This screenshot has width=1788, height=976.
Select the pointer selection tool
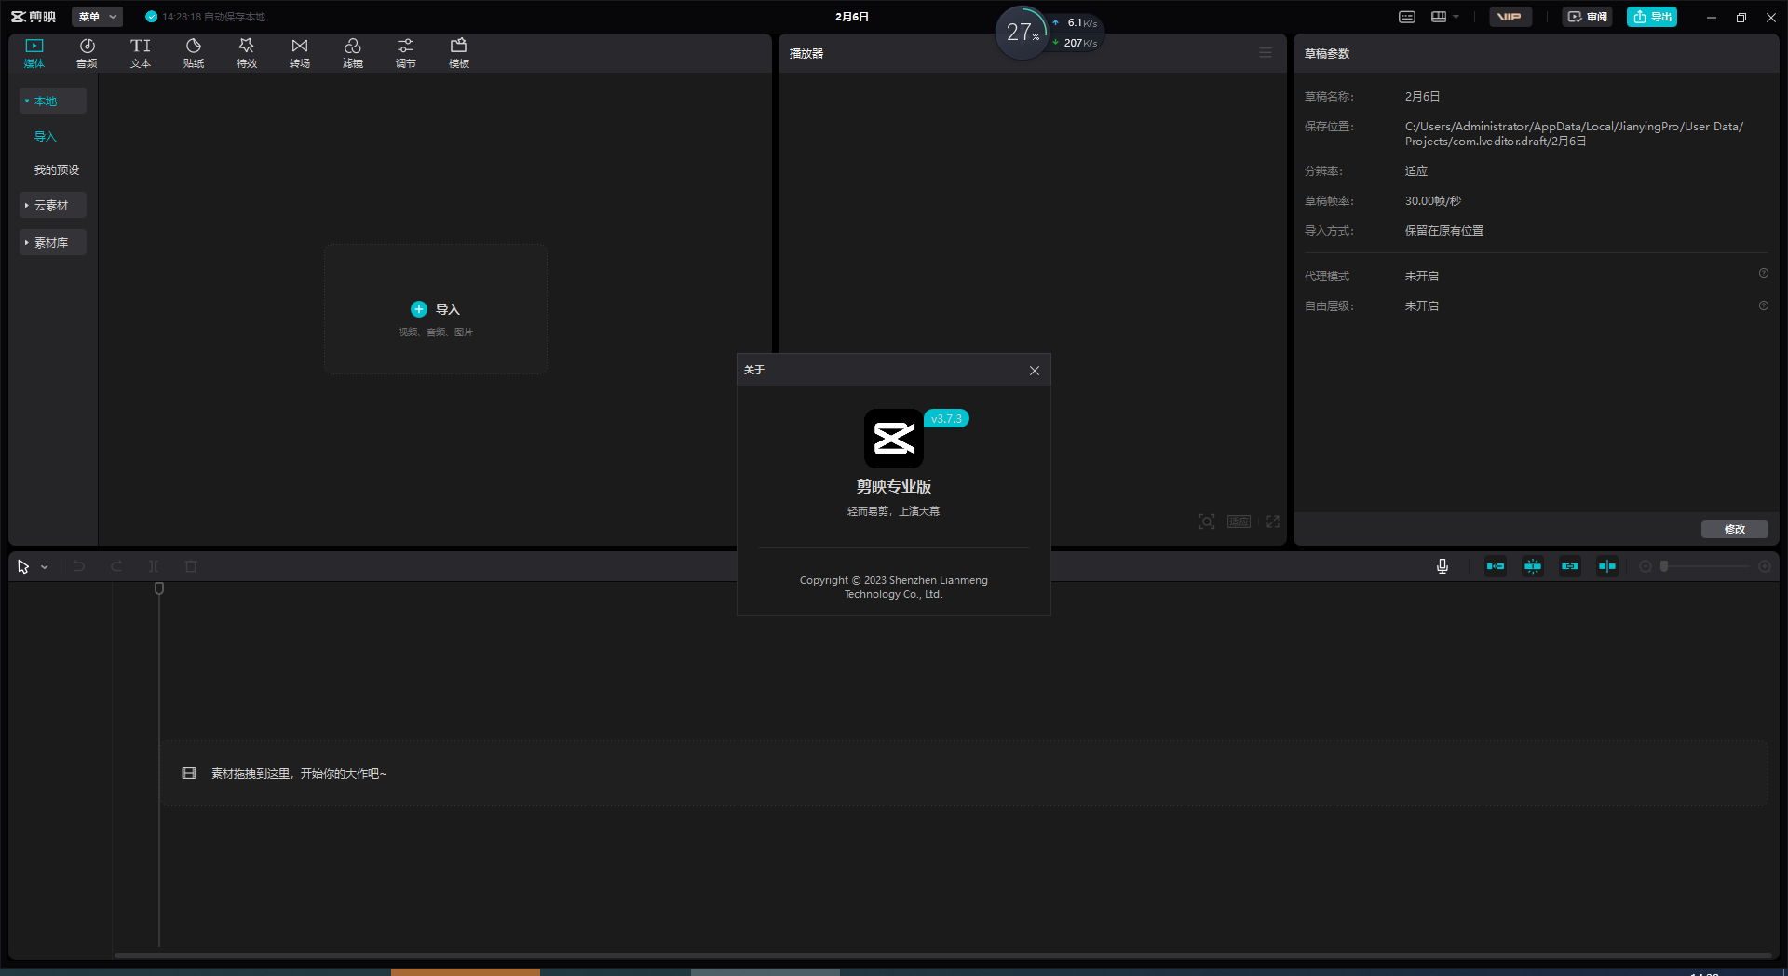pyautogui.click(x=23, y=566)
